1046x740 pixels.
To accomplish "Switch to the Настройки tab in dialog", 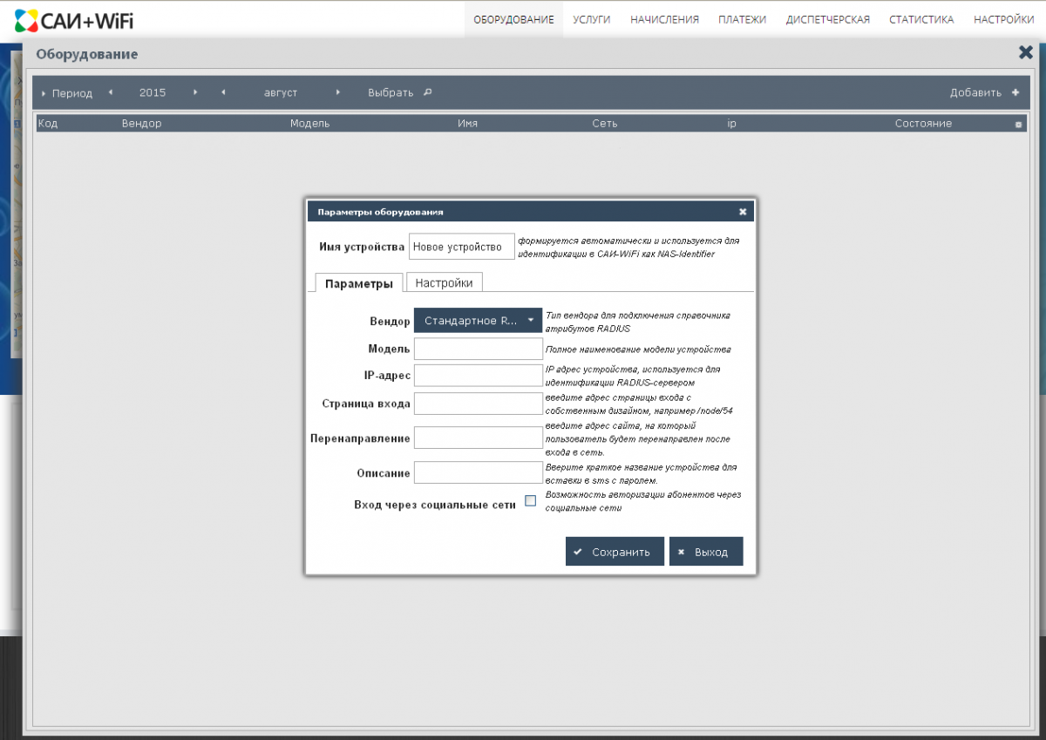I will tap(444, 282).
